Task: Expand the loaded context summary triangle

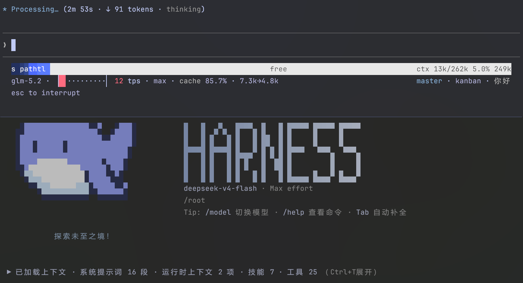Action: 9,272
